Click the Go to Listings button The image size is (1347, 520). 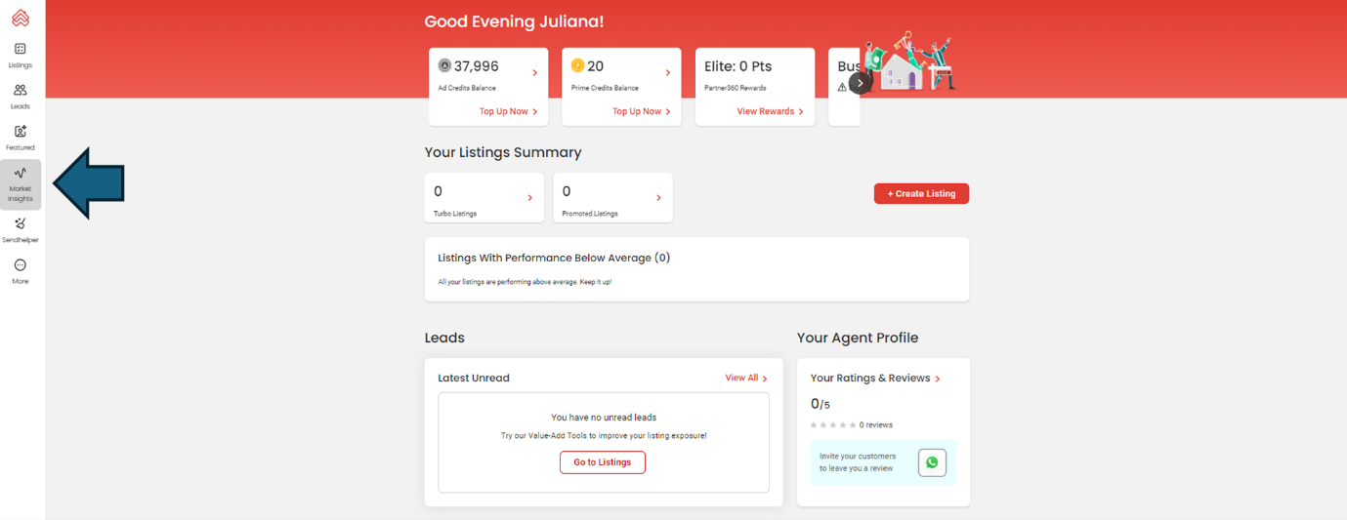pos(602,462)
